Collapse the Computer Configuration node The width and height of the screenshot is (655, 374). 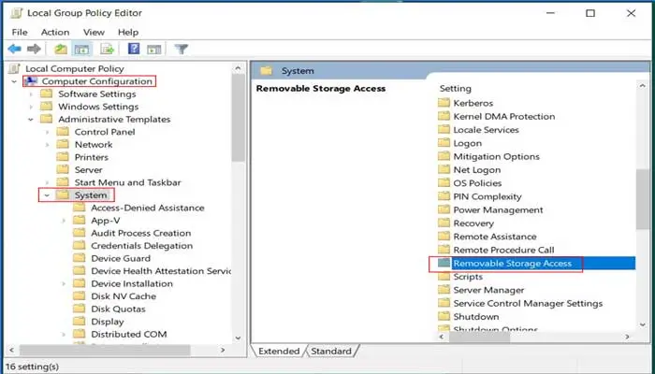point(13,81)
